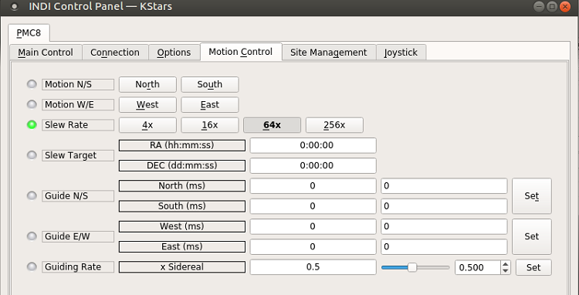
Task: Click the Slew Target property label
Action: point(78,155)
